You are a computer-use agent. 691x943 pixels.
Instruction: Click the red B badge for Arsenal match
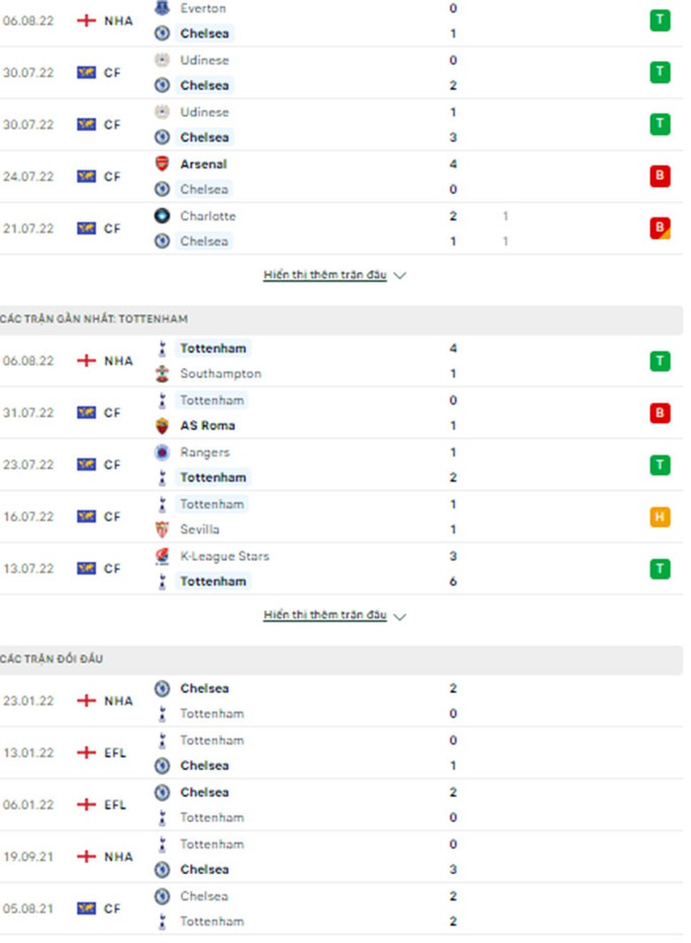(659, 176)
